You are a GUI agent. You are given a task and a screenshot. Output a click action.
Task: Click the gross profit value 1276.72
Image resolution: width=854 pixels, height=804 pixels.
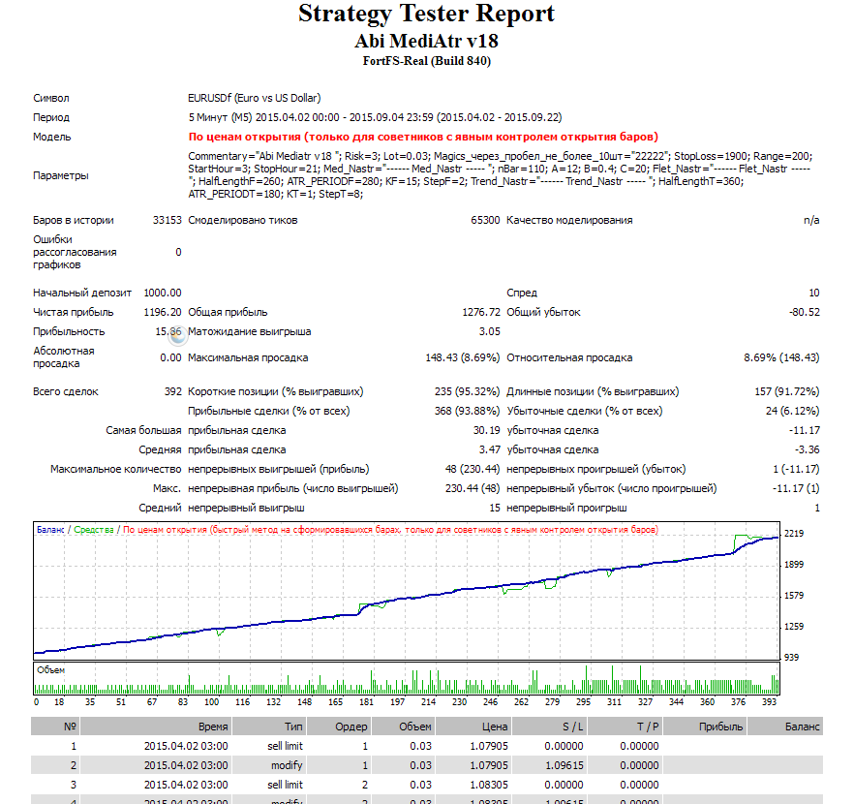(481, 312)
